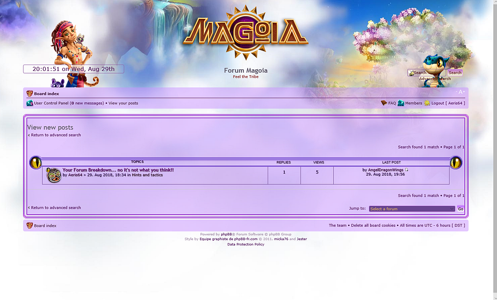Image resolution: width=497 pixels, height=300 pixels.
Task: Click inside the Search text field
Action: click(427, 73)
